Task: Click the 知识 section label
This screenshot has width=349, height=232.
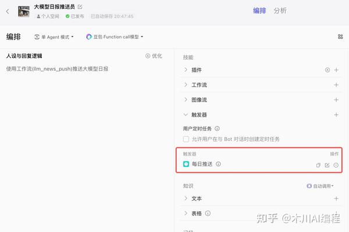Action: point(188,186)
